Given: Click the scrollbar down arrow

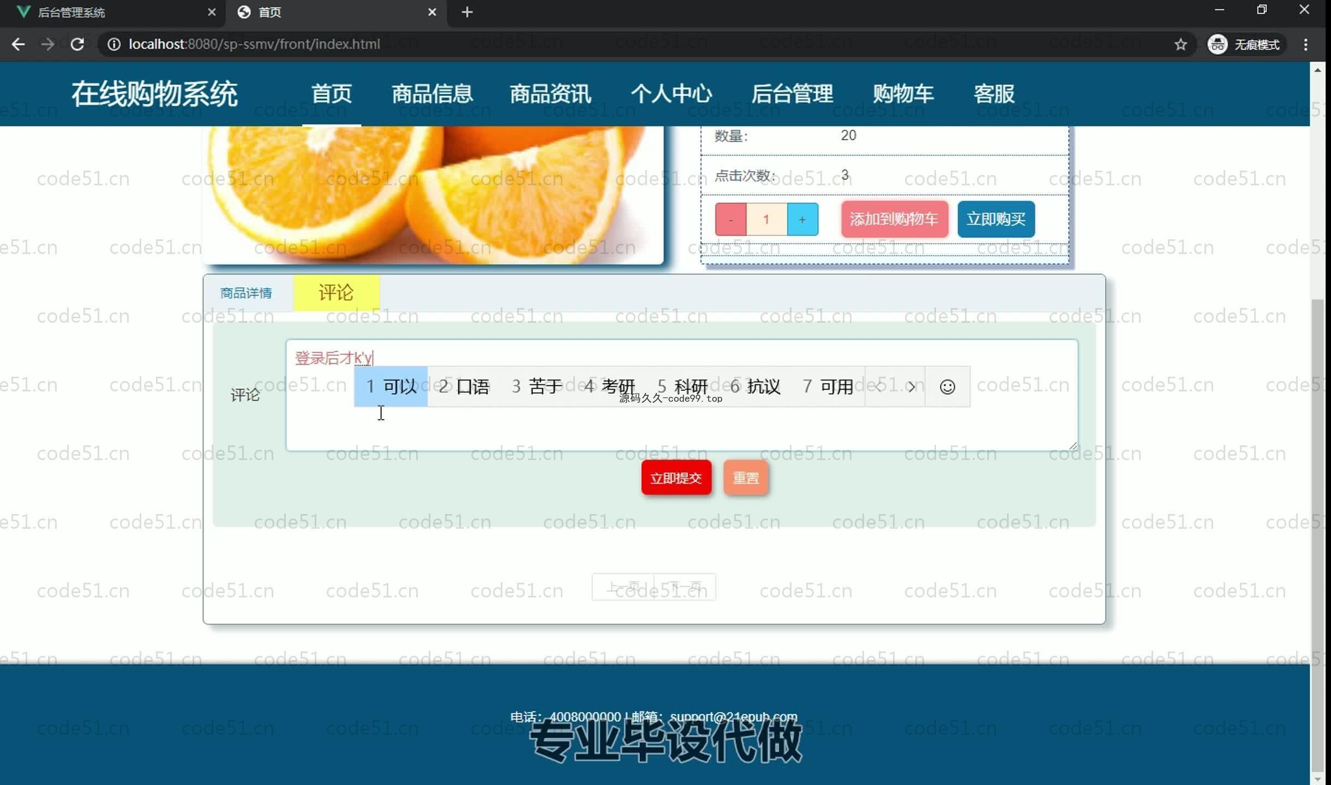Looking at the screenshot, I should pos(1317,778).
